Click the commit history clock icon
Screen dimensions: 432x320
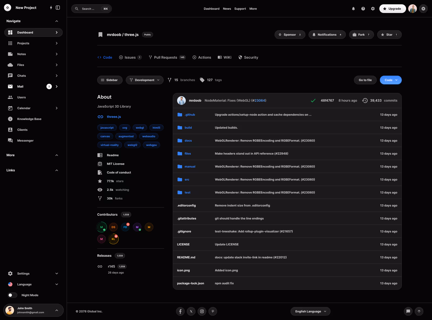click(365, 101)
